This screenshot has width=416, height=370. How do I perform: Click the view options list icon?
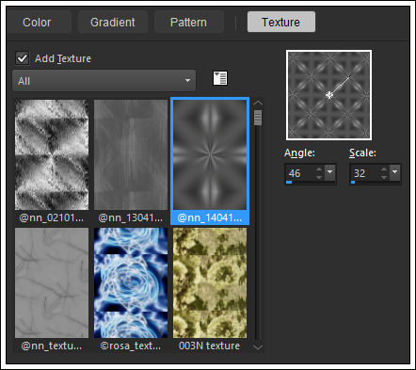(x=220, y=78)
